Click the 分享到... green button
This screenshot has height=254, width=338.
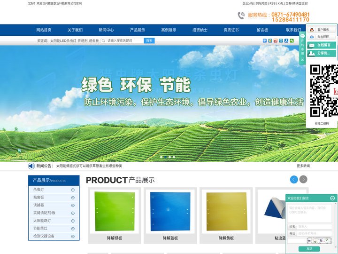coord(322,53)
